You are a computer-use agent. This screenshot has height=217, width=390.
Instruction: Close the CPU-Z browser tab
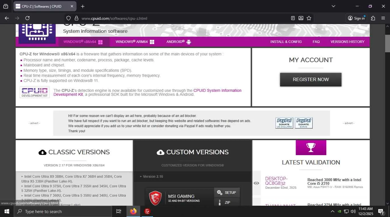click(x=72, y=6)
